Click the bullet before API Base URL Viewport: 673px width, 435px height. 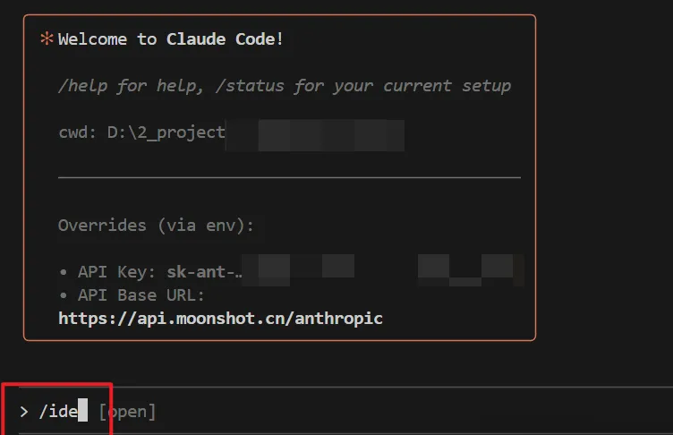[x=63, y=295]
